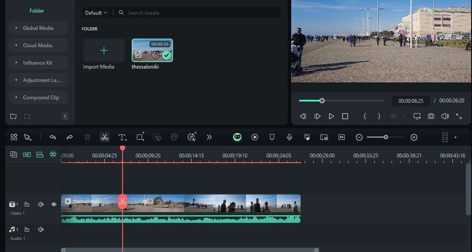This screenshot has height=252, width=472.
Task: Toggle timeline snapping icon
Action: 53,154
